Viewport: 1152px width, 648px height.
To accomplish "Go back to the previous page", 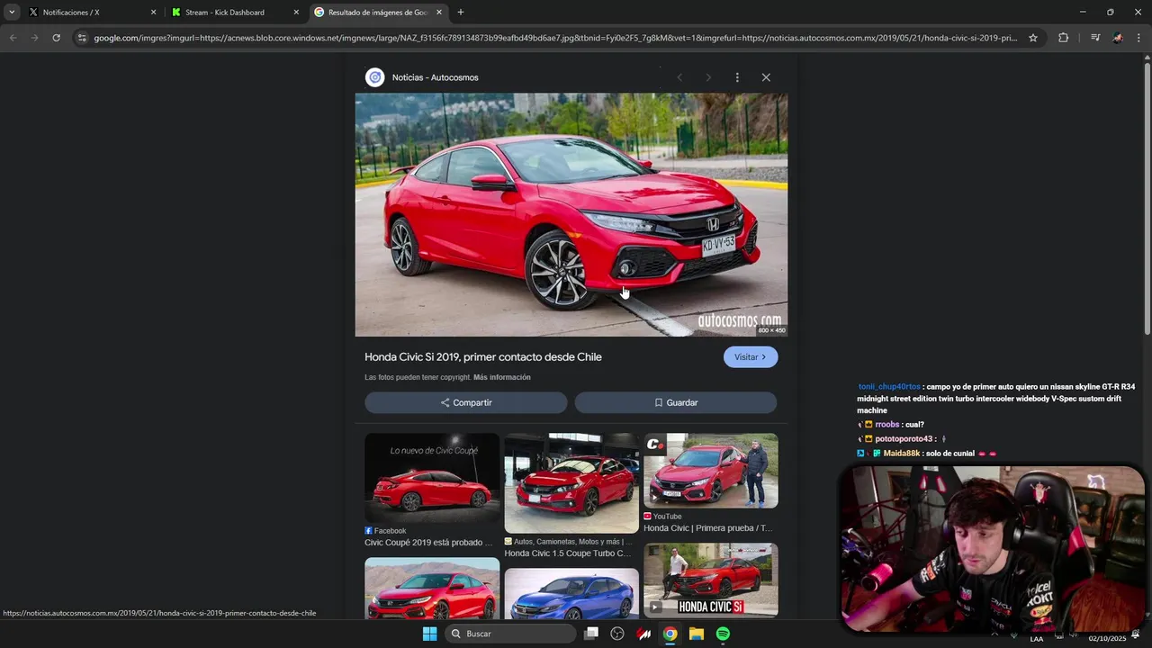I will click(13, 38).
